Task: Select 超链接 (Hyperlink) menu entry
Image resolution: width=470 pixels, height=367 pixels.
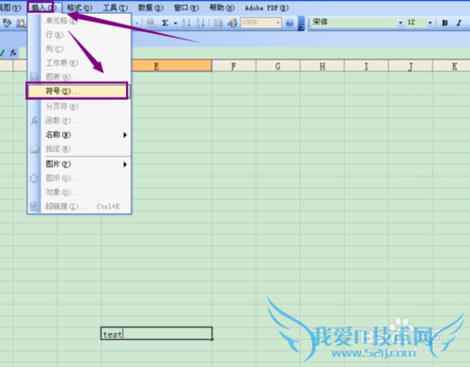Action: pos(79,206)
